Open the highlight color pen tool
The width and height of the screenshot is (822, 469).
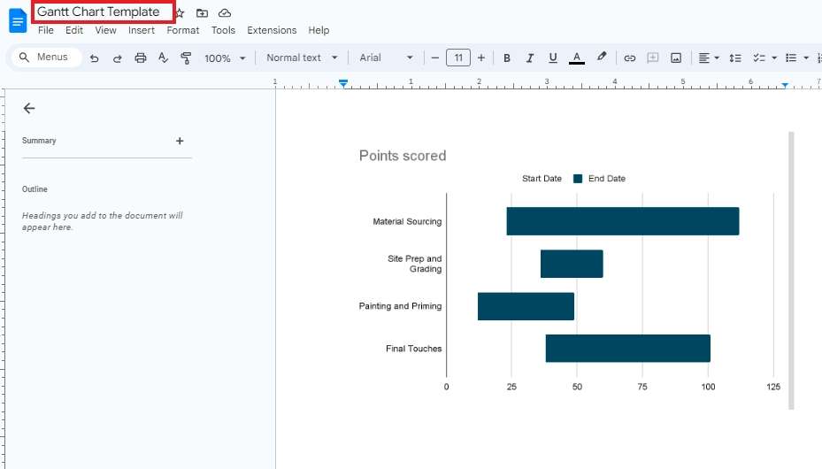click(x=602, y=57)
